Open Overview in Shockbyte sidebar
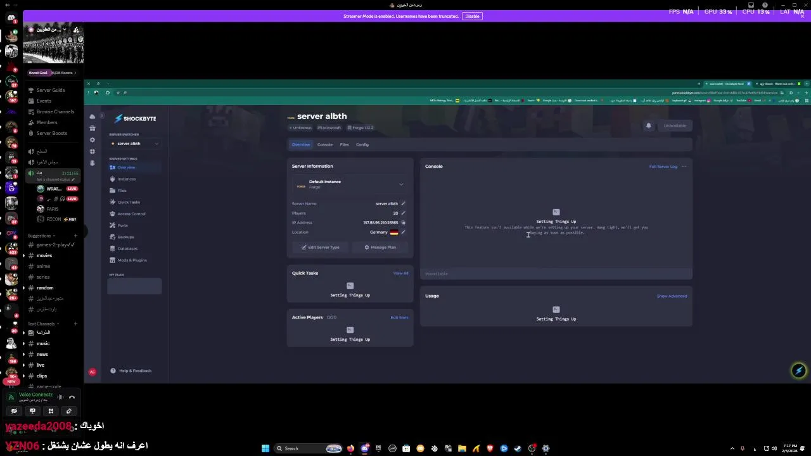 point(134,167)
